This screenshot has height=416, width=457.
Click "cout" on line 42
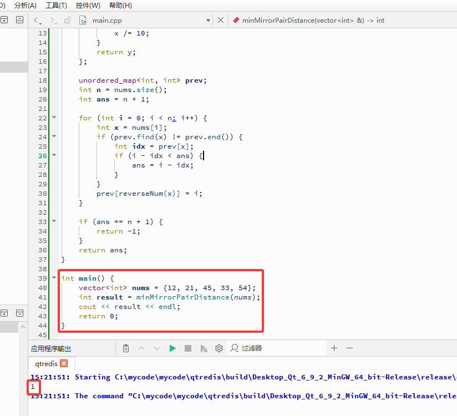click(88, 307)
